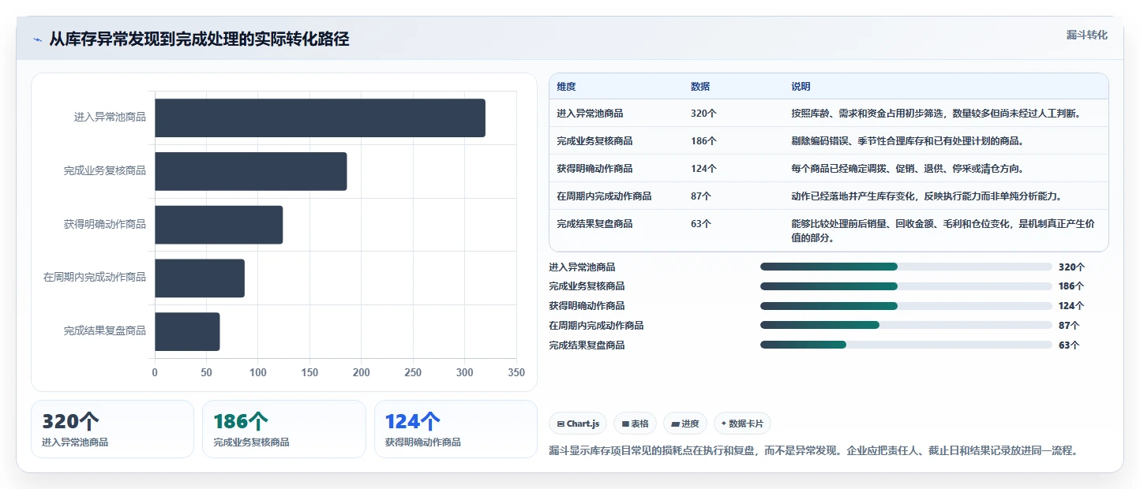Click the 完成业务复核商品 chart bar
Screen dimensions: 1140x489
251,171
